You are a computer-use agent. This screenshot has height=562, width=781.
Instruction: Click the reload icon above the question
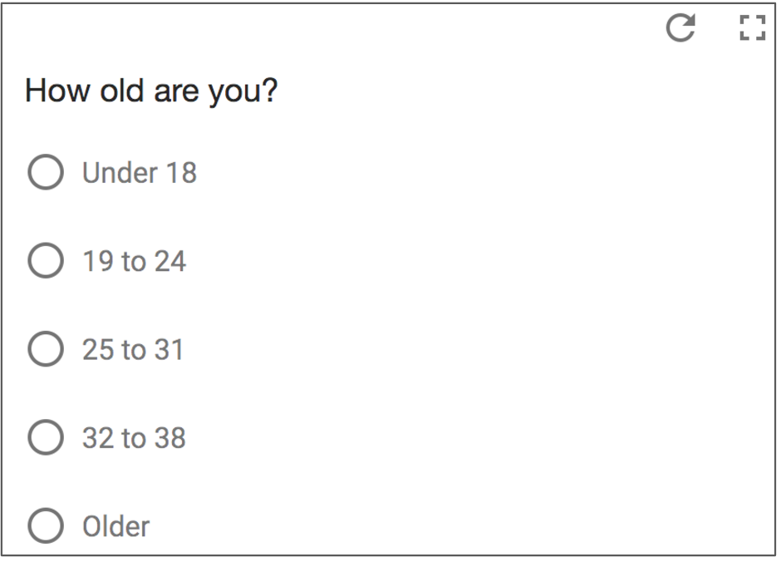680,30
